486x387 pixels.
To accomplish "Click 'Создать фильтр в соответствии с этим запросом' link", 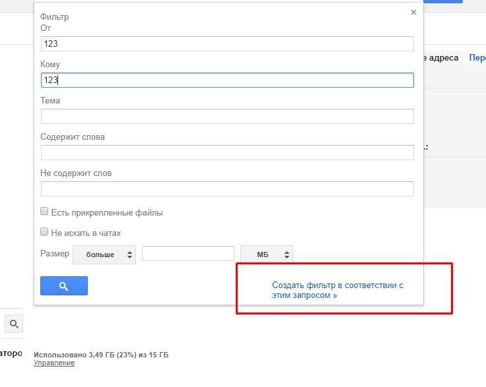I will [x=337, y=290].
